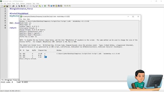Open Find with the magnifying glass icon
The image size is (164, 92).
tap(34, 6)
